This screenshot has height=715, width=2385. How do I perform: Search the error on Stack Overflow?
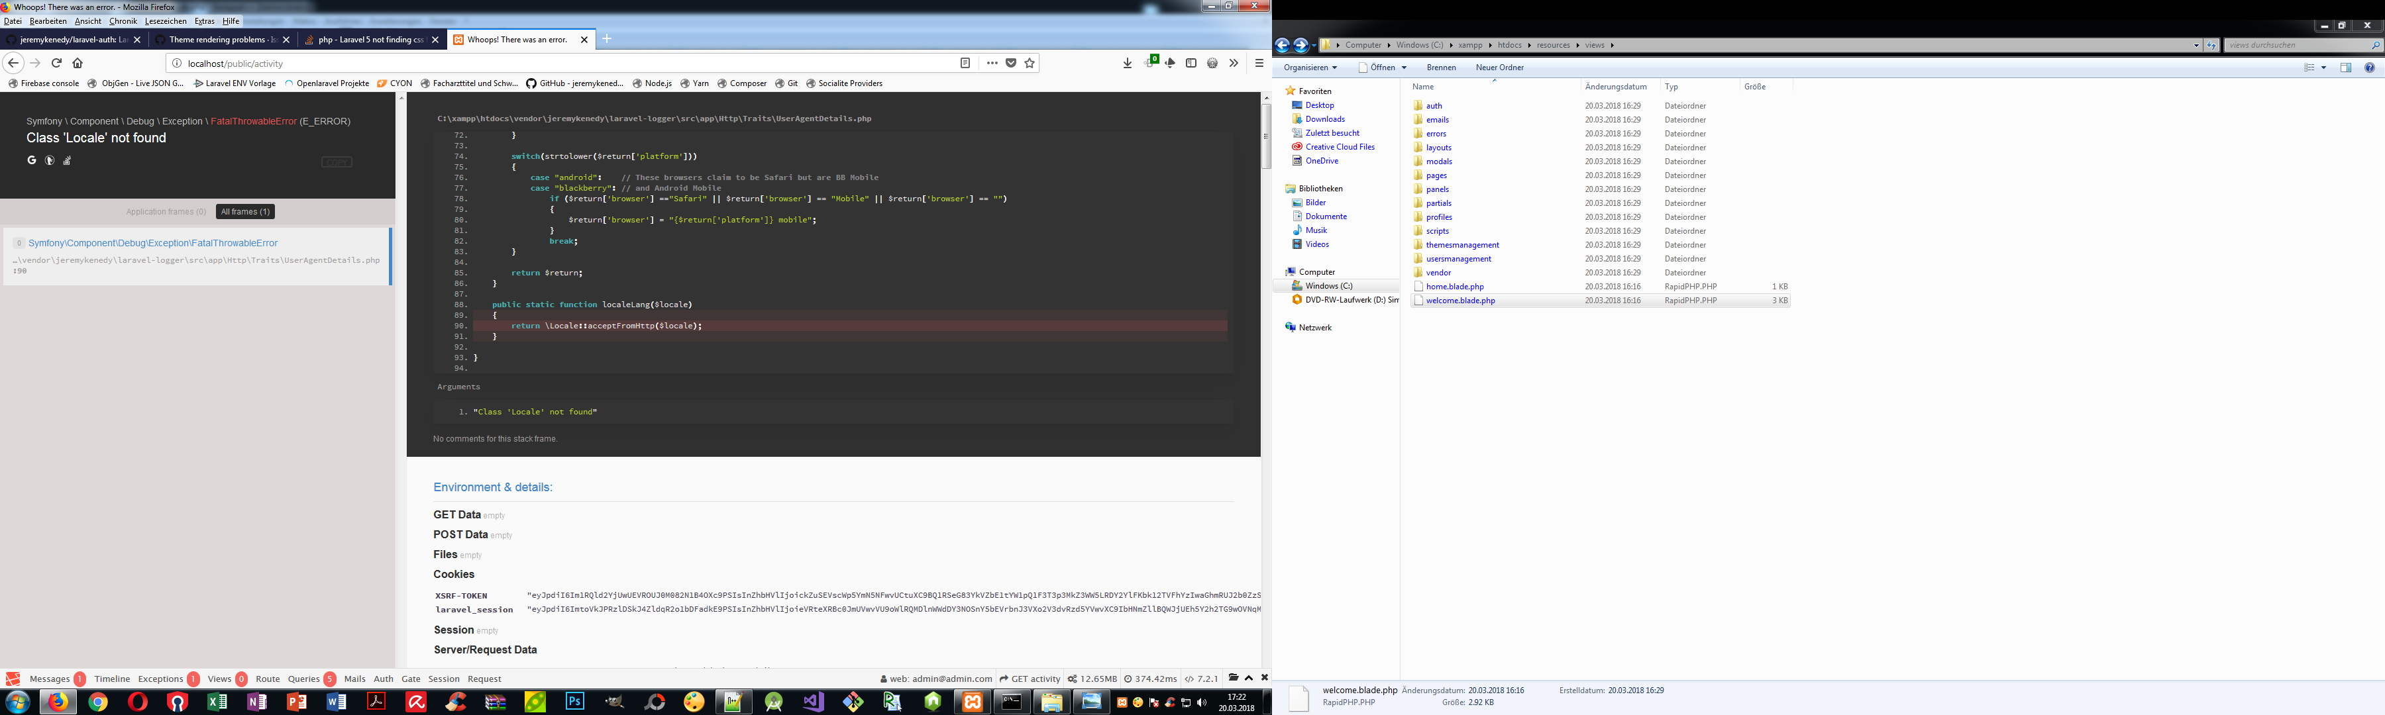pos(67,160)
